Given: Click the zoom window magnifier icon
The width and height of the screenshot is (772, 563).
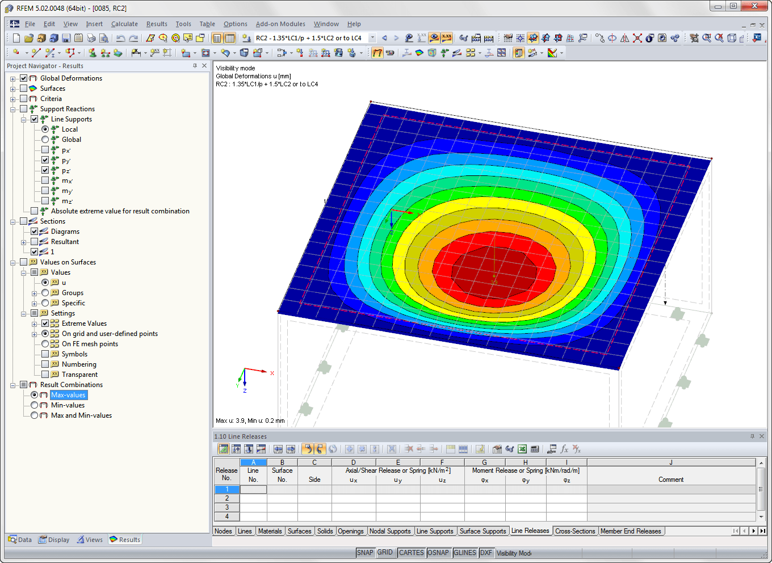Looking at the screenshot, I should tap(707, 38).
